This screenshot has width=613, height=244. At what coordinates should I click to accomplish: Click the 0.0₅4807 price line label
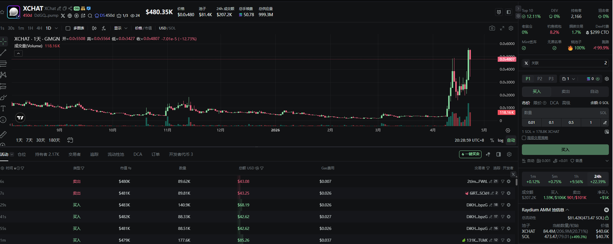tap(506, 59)
